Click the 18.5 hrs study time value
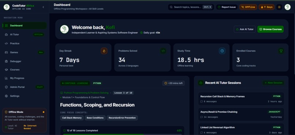Image resolution: width=295 pixels, height=135 pixels. pyautogui.click(x=191, y=60)
